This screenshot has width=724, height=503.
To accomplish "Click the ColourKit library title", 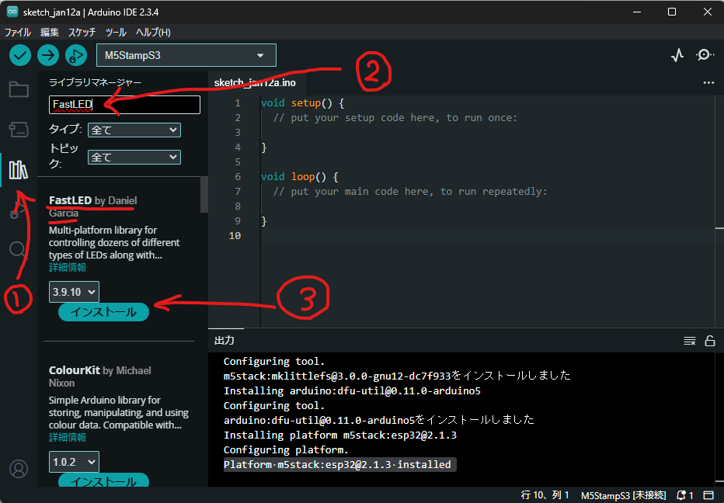I will tap(75, 370).
